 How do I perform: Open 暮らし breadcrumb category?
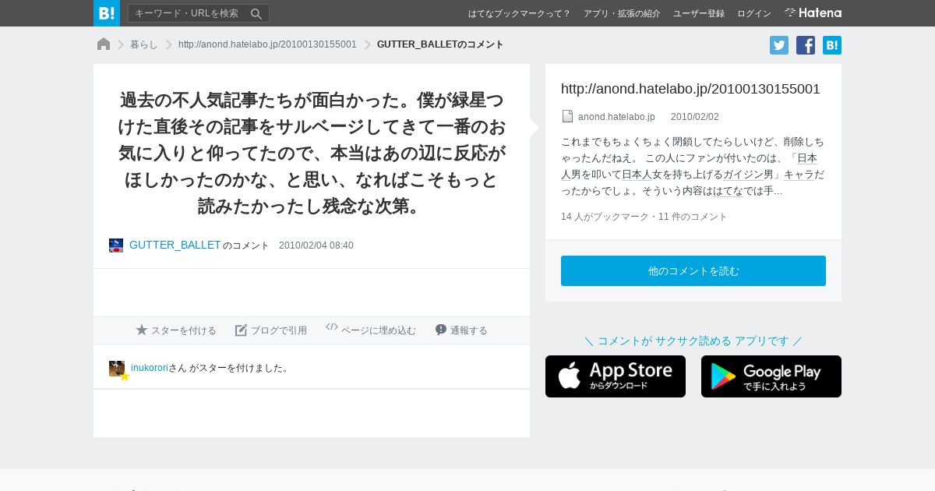click(x=144, y=44)
